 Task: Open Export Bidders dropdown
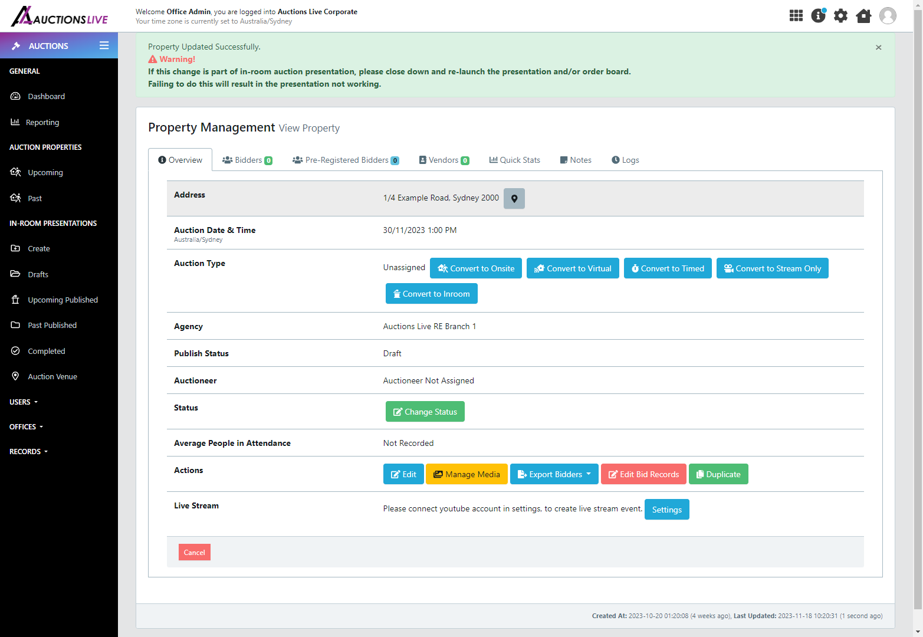[x=554, y=474]
